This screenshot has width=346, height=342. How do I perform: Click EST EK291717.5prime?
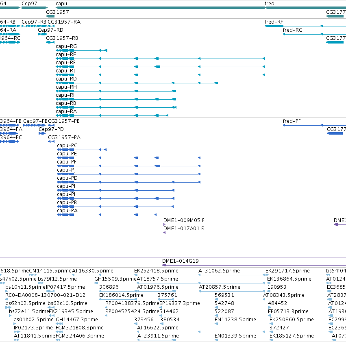click(287, 271)
